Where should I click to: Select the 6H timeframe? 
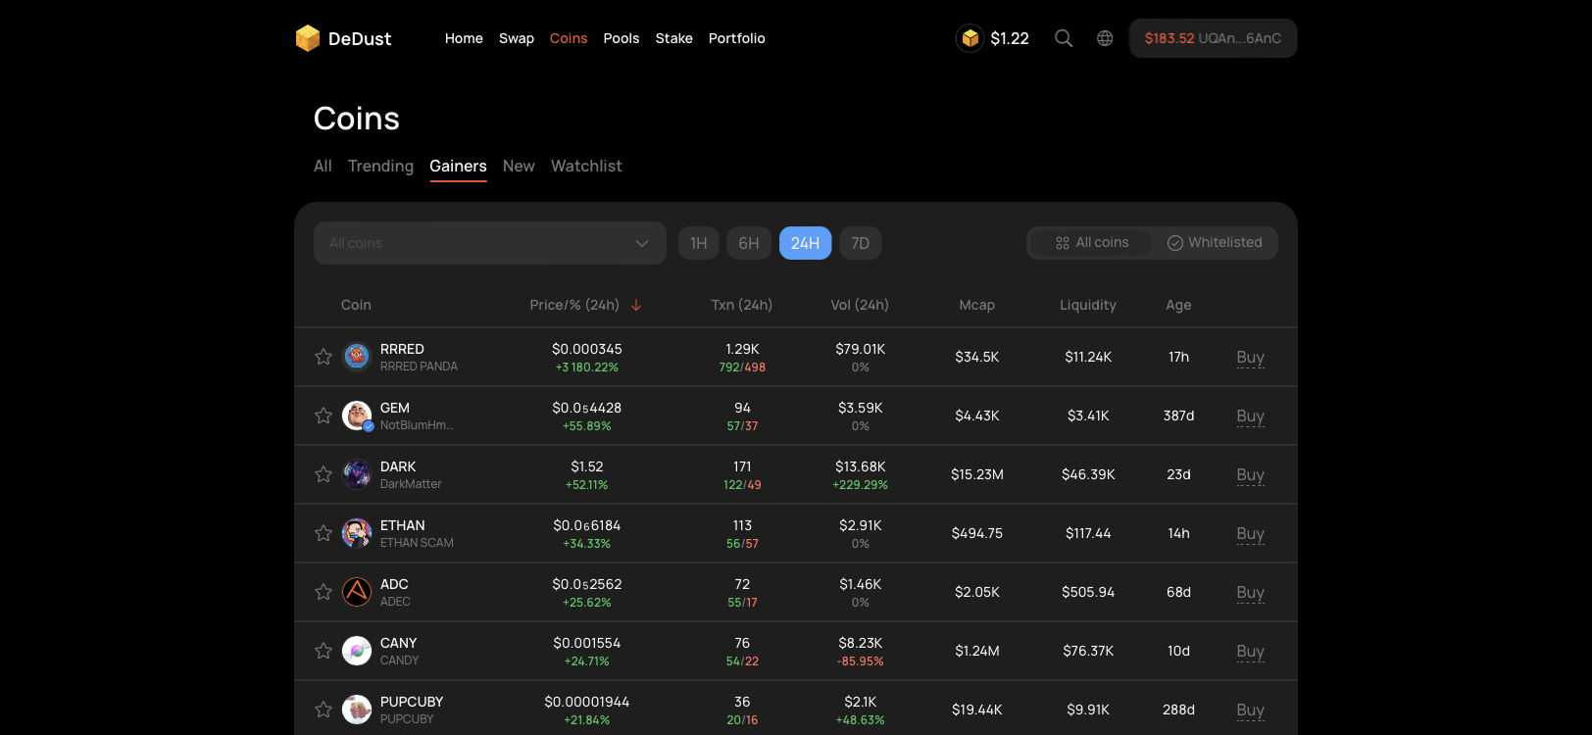[749, 243]
